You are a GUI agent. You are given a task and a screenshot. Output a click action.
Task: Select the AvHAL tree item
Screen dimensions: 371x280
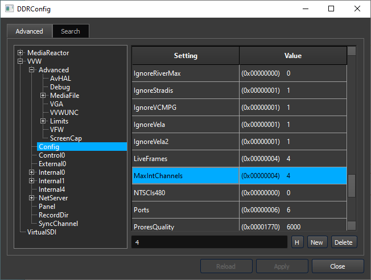(x=60, y=79)
